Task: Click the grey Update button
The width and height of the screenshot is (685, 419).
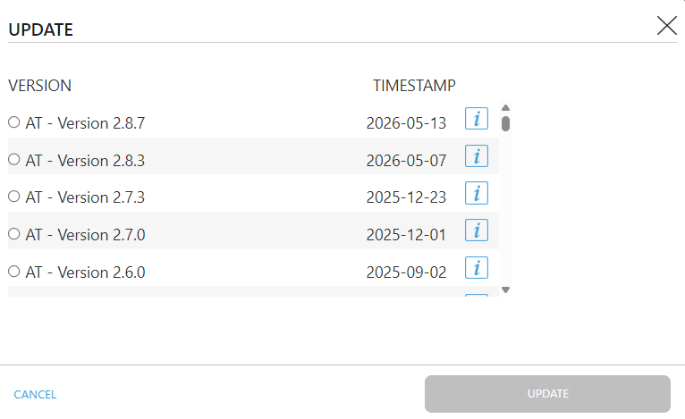Action: [547, 394]
